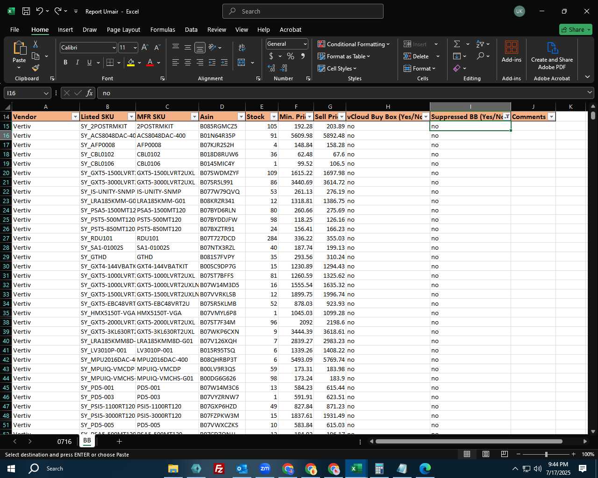Apply the red font color
Image resolution: width=598 pixels, height=478 pixels.
[x=150, y=63]
